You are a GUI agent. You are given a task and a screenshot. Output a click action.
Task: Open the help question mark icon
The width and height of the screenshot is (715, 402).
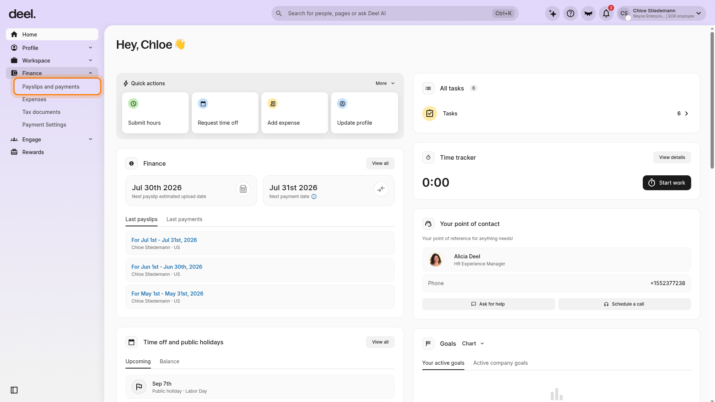(x=571, y=14)
